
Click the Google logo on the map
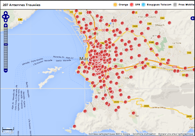[x=7, y=132]
